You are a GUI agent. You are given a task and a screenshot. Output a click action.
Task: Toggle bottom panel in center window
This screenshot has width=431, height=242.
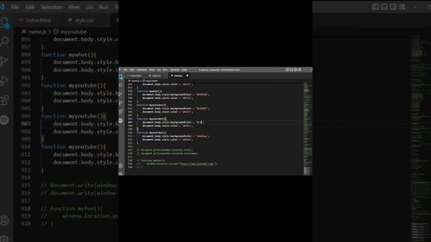292,70
